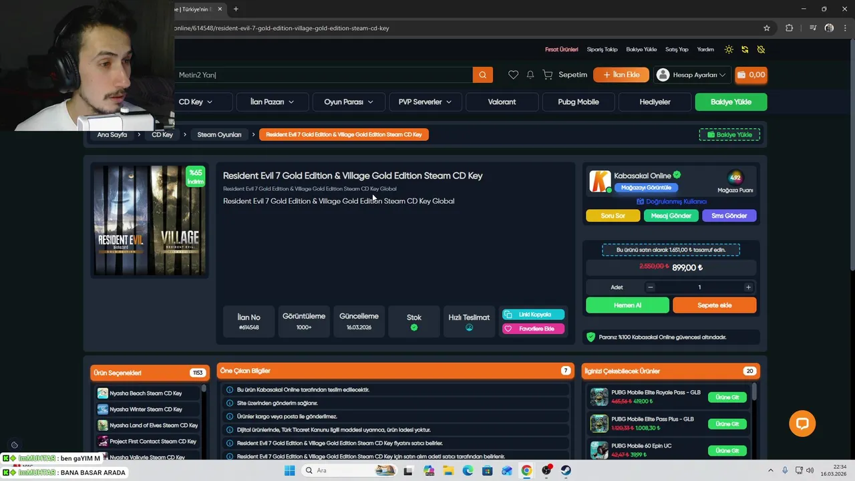Open Windows Start menu

[x=289, y=471]
